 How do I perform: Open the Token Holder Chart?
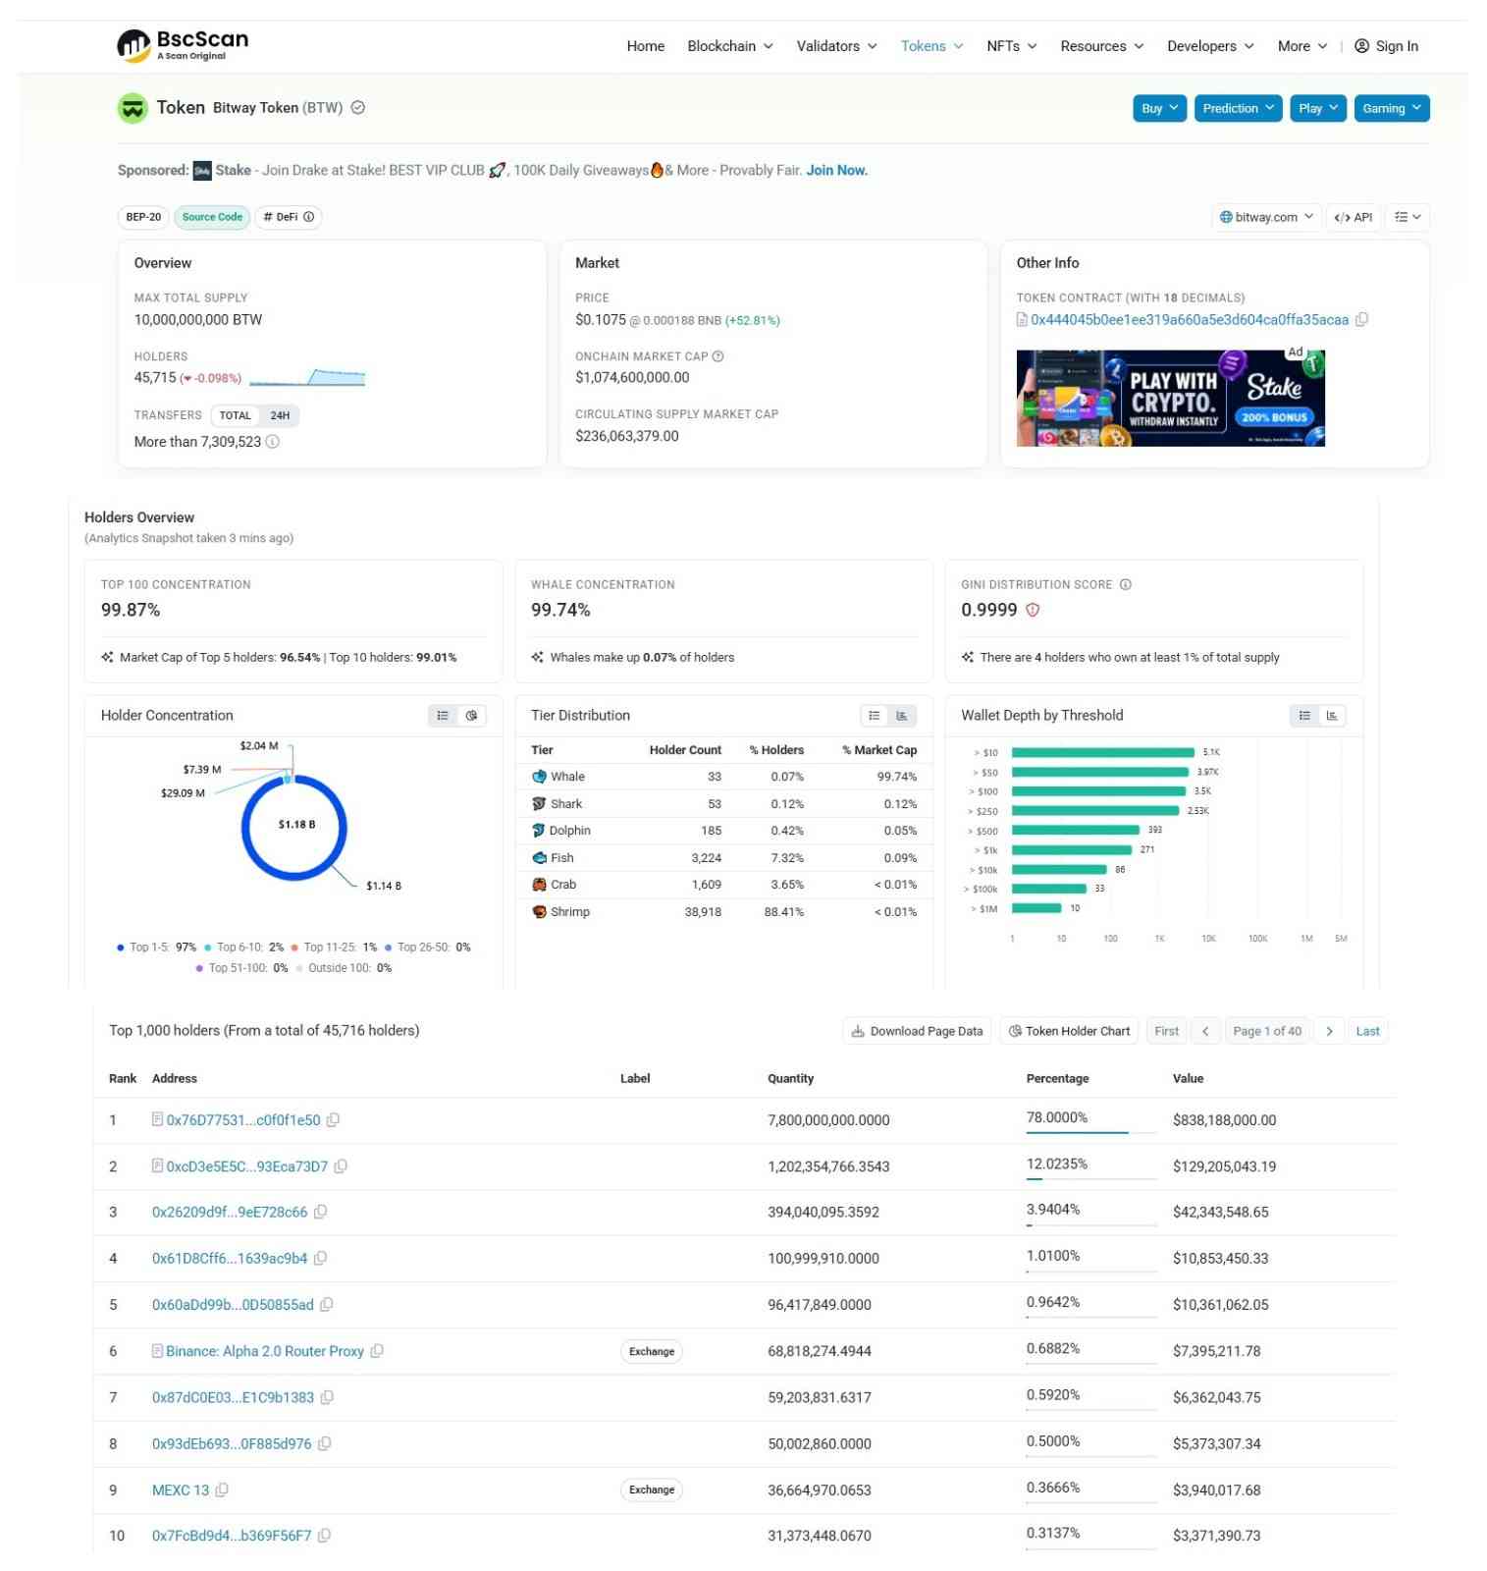point(1069,1032)
